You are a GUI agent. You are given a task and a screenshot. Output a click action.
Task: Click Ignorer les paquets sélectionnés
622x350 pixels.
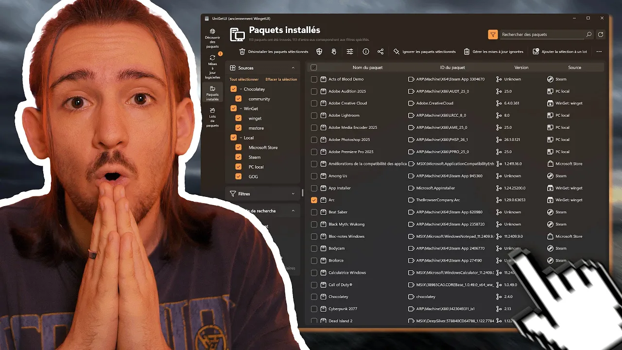coord(425,52)
